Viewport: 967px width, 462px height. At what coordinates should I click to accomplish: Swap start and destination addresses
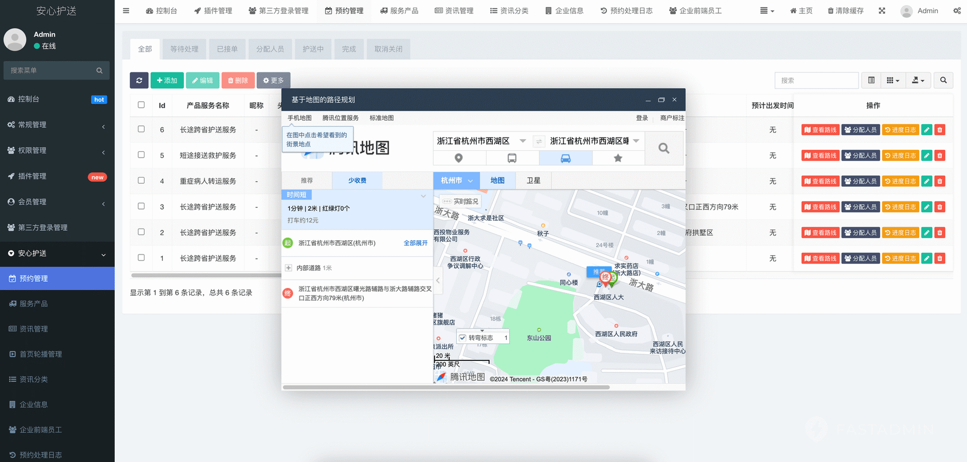[539, 141]
